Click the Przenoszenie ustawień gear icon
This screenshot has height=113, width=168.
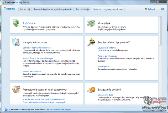pyautogui.click(x=16, y=89)
